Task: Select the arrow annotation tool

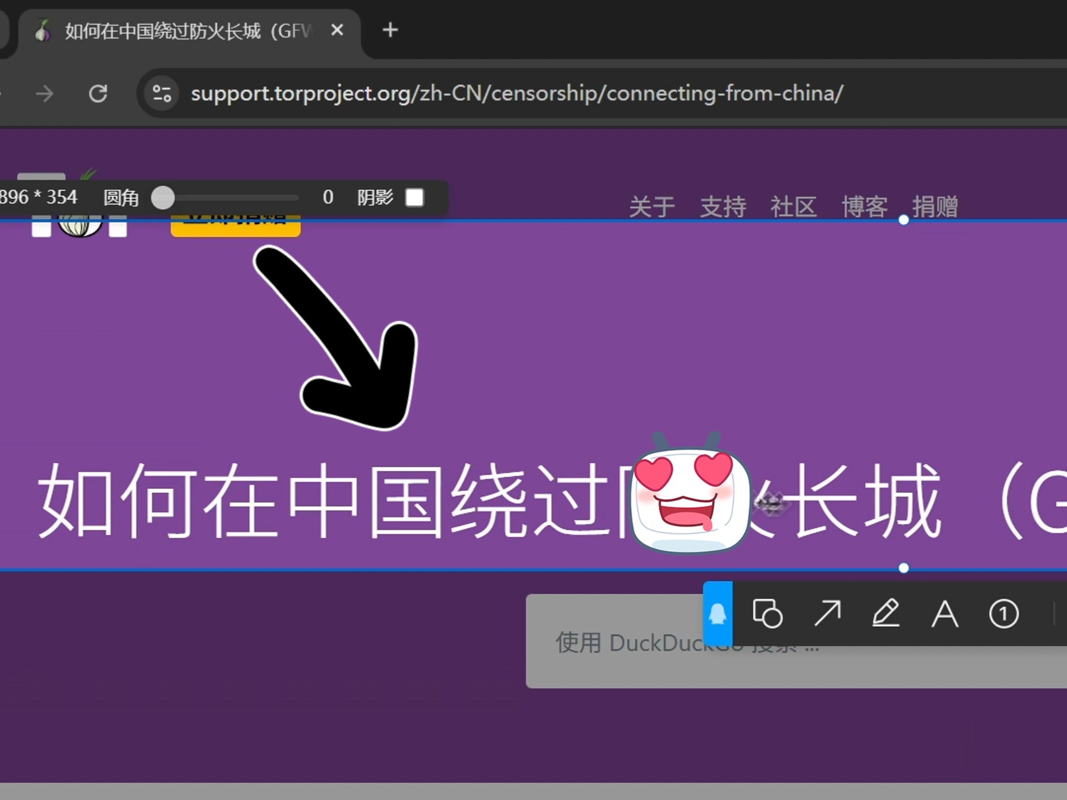Action: (x=827, y=613)
